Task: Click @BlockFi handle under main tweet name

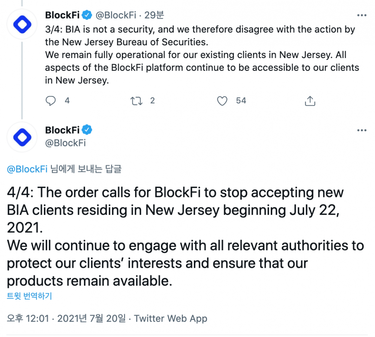Action: tap(66, 143)
